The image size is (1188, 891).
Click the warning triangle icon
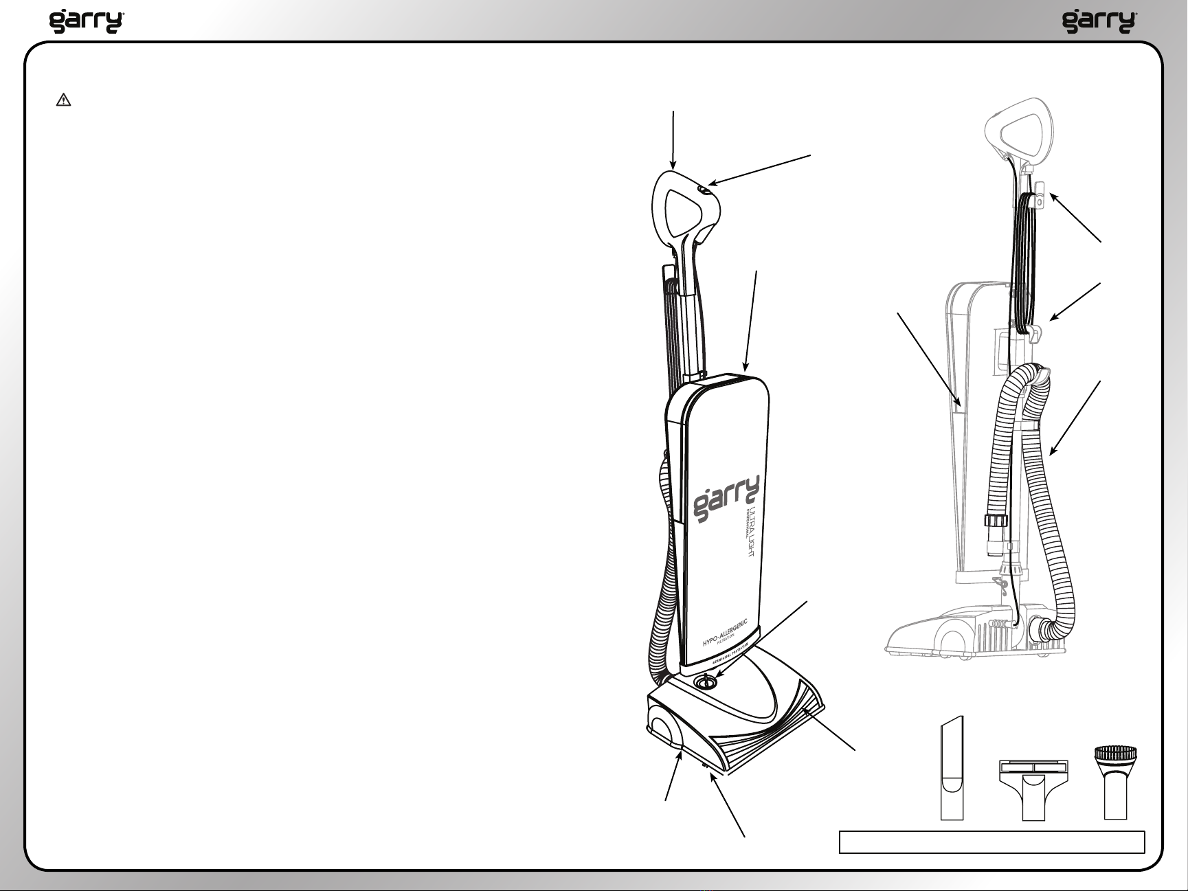[x=63, y=100]
